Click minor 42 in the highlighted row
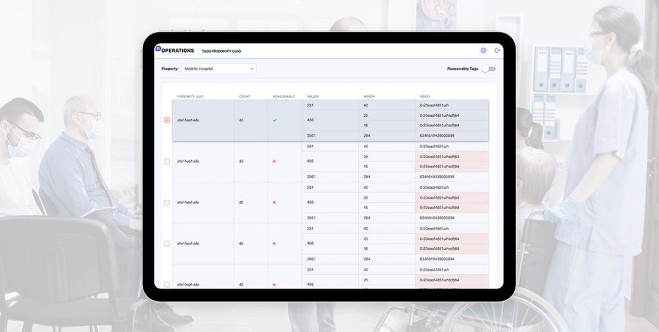This screenshot has width=659, height=332. pos(366,105)
